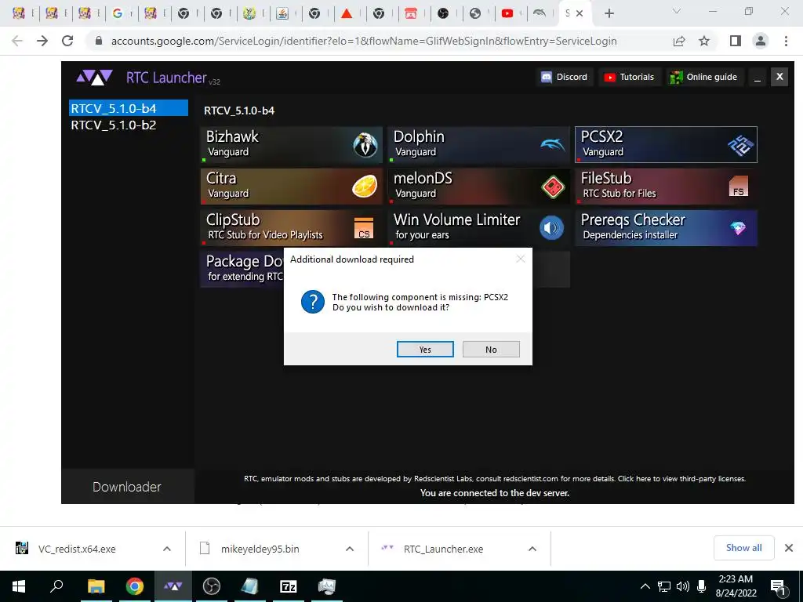Image resolution: width=803 pixels, height=602 pixels.
Task: Open Chrome three-dot menu
Action: (786, 41)
